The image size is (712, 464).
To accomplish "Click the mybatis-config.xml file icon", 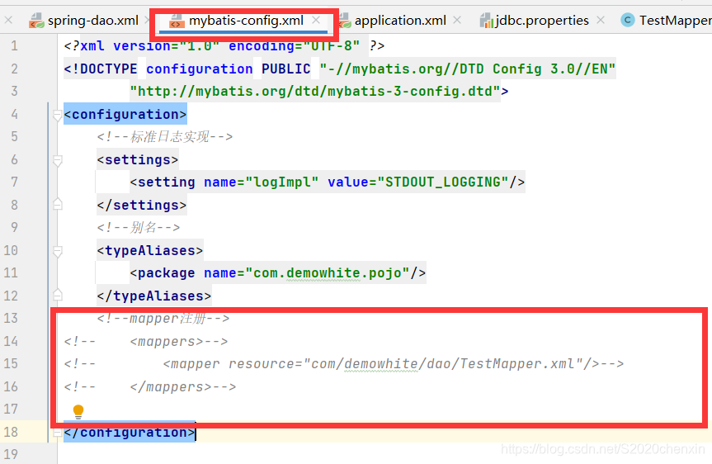I will coord(177,21).
